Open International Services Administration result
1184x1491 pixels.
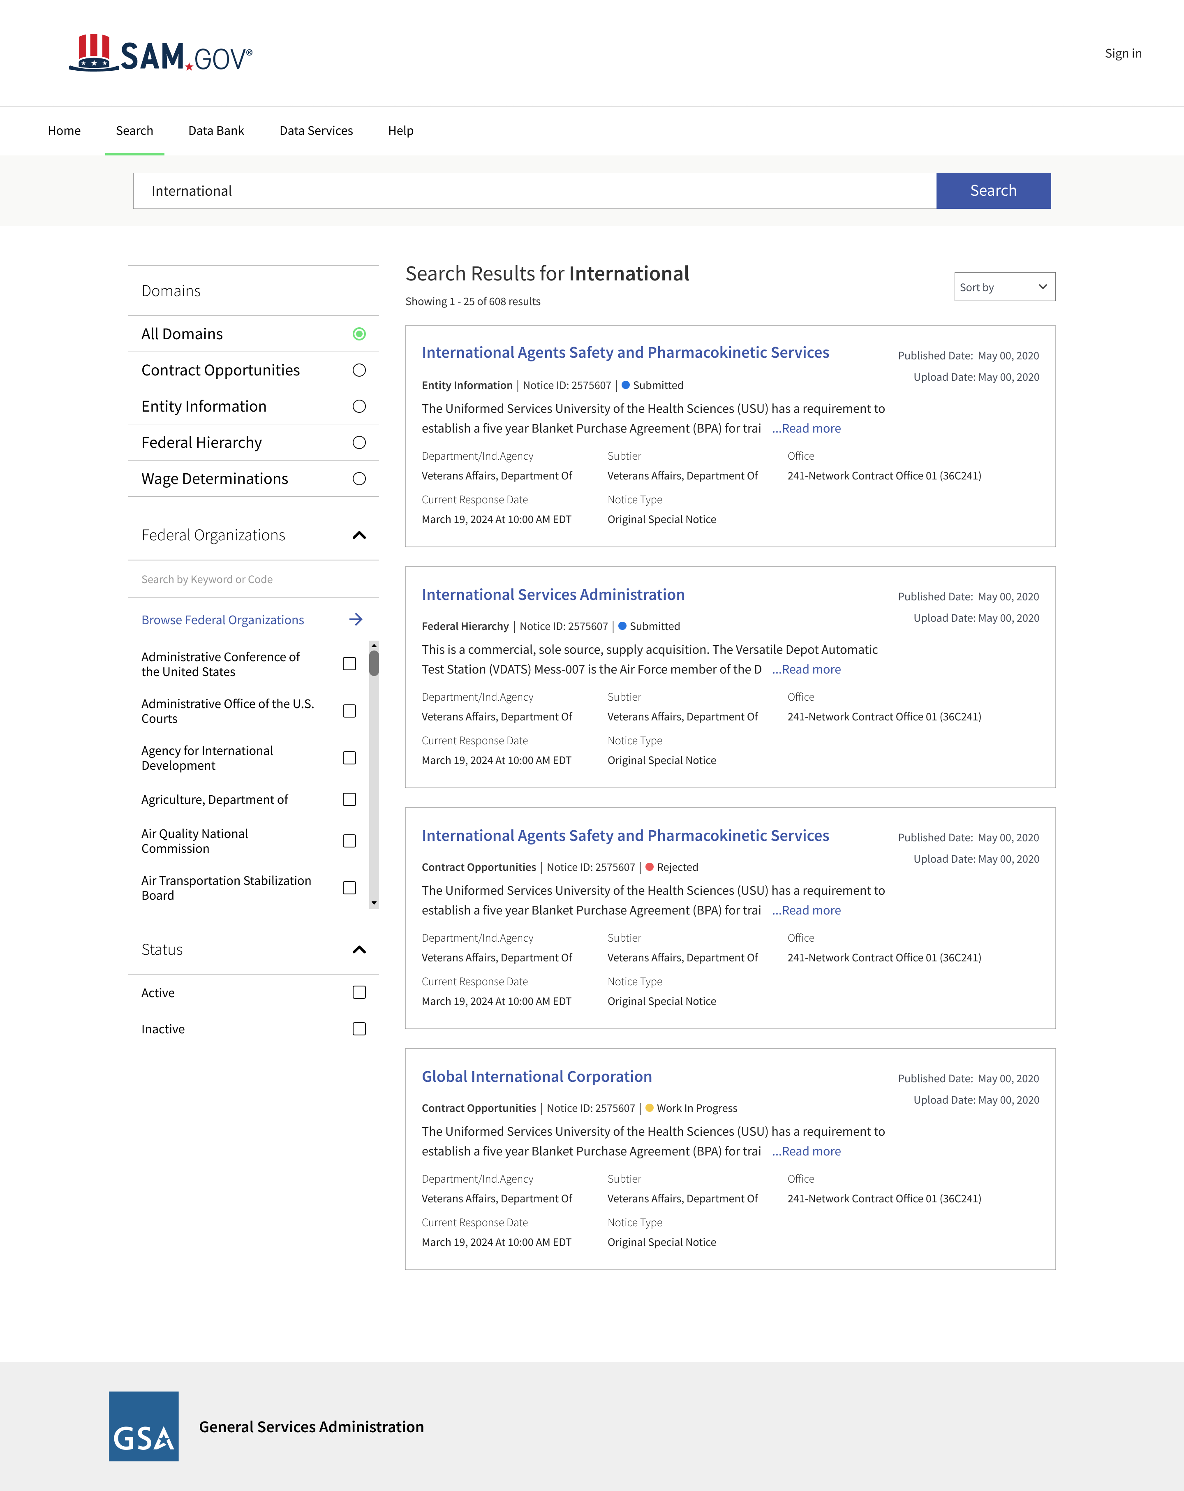[553, 595]
